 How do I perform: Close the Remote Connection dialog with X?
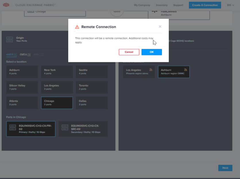(x=160, y=26)
